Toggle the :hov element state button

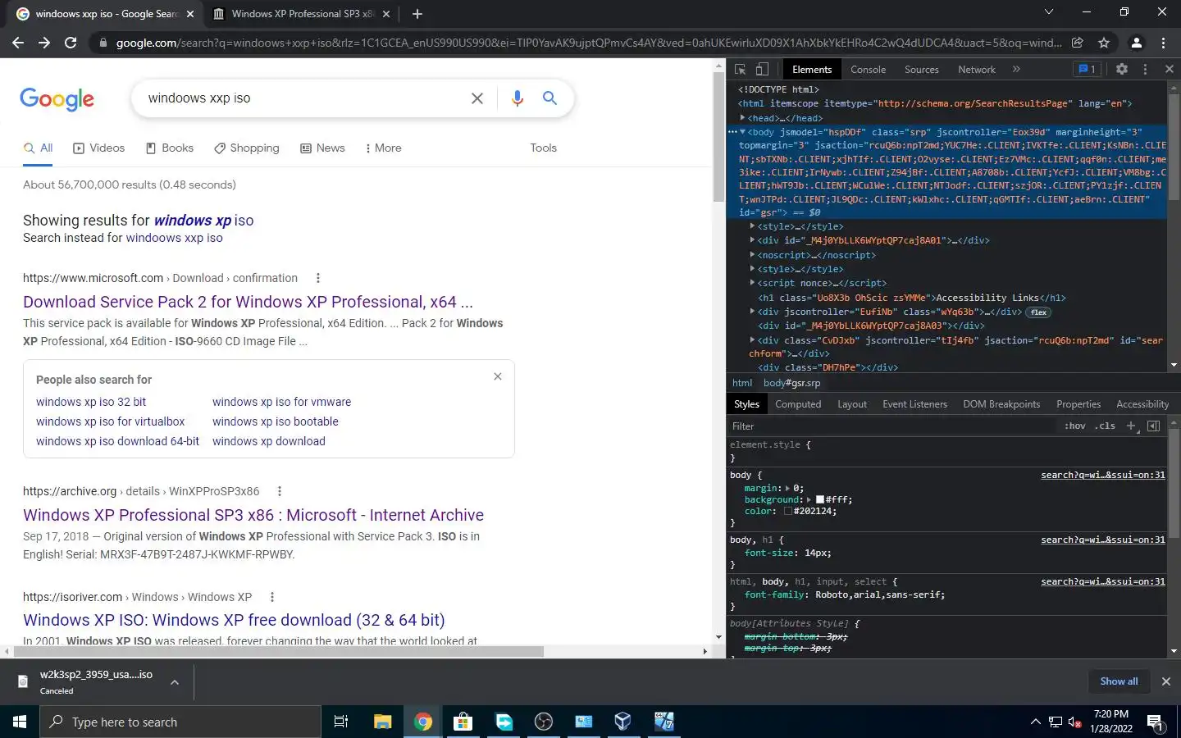point(1074,426)
